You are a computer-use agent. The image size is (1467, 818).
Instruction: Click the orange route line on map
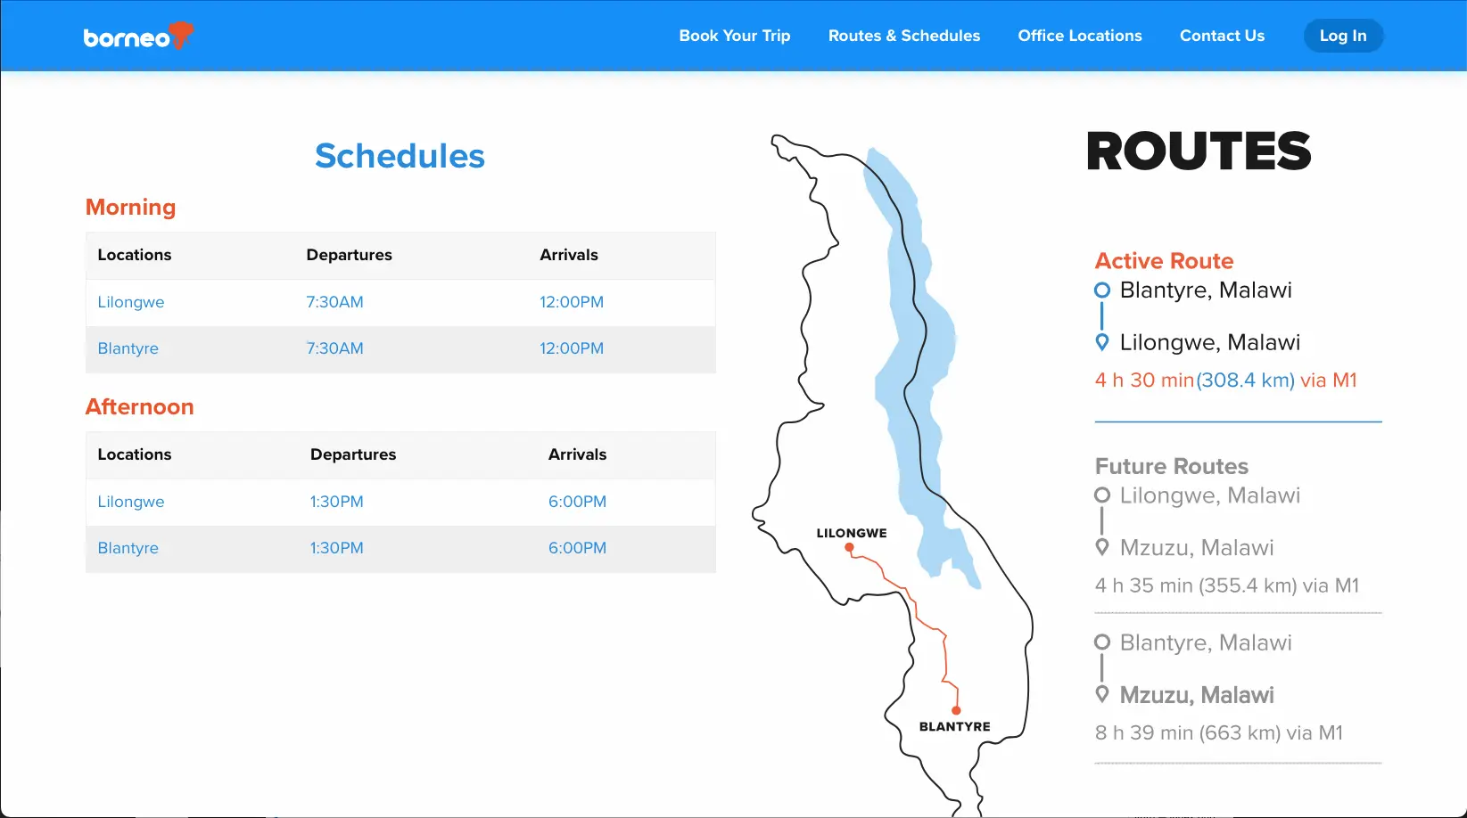[927, 622]
